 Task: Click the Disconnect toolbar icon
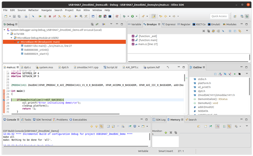[55, 16]
